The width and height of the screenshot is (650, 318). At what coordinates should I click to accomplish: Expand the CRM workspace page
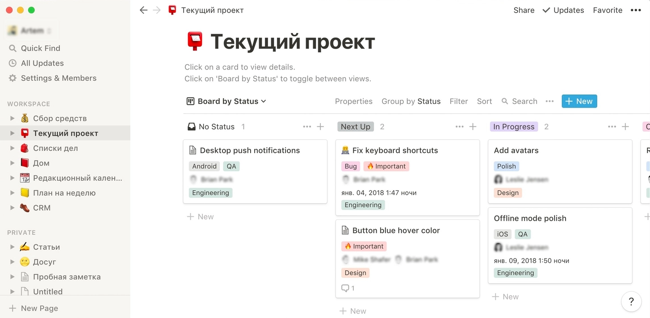(x=12, y=208)
